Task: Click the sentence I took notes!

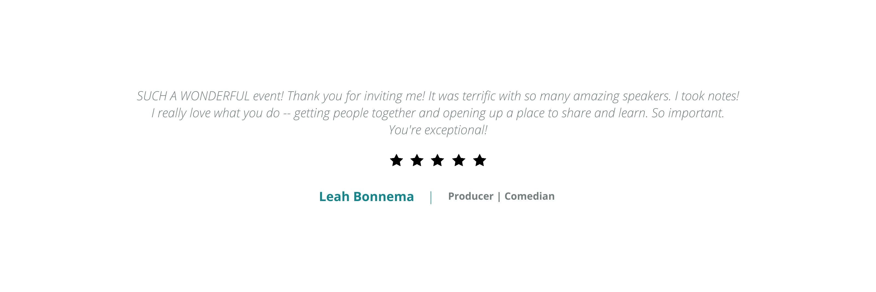Action: click(x=707, y=96)
